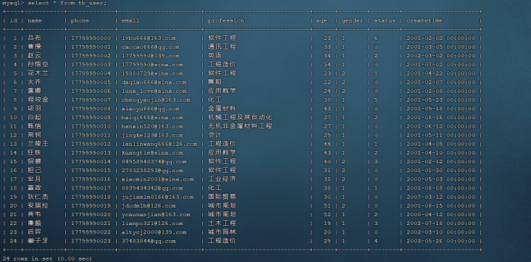Select the profession '城市园林'
The width and height of the screenshot is (531, 262).
pyautogui.click(x=222, y=232)
